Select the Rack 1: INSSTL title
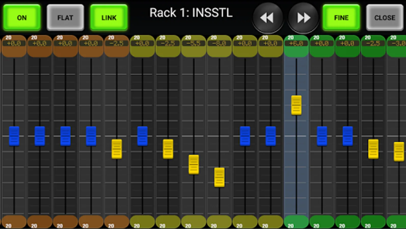The width and height of the screenshot is (406, 229). coord(191,13)
